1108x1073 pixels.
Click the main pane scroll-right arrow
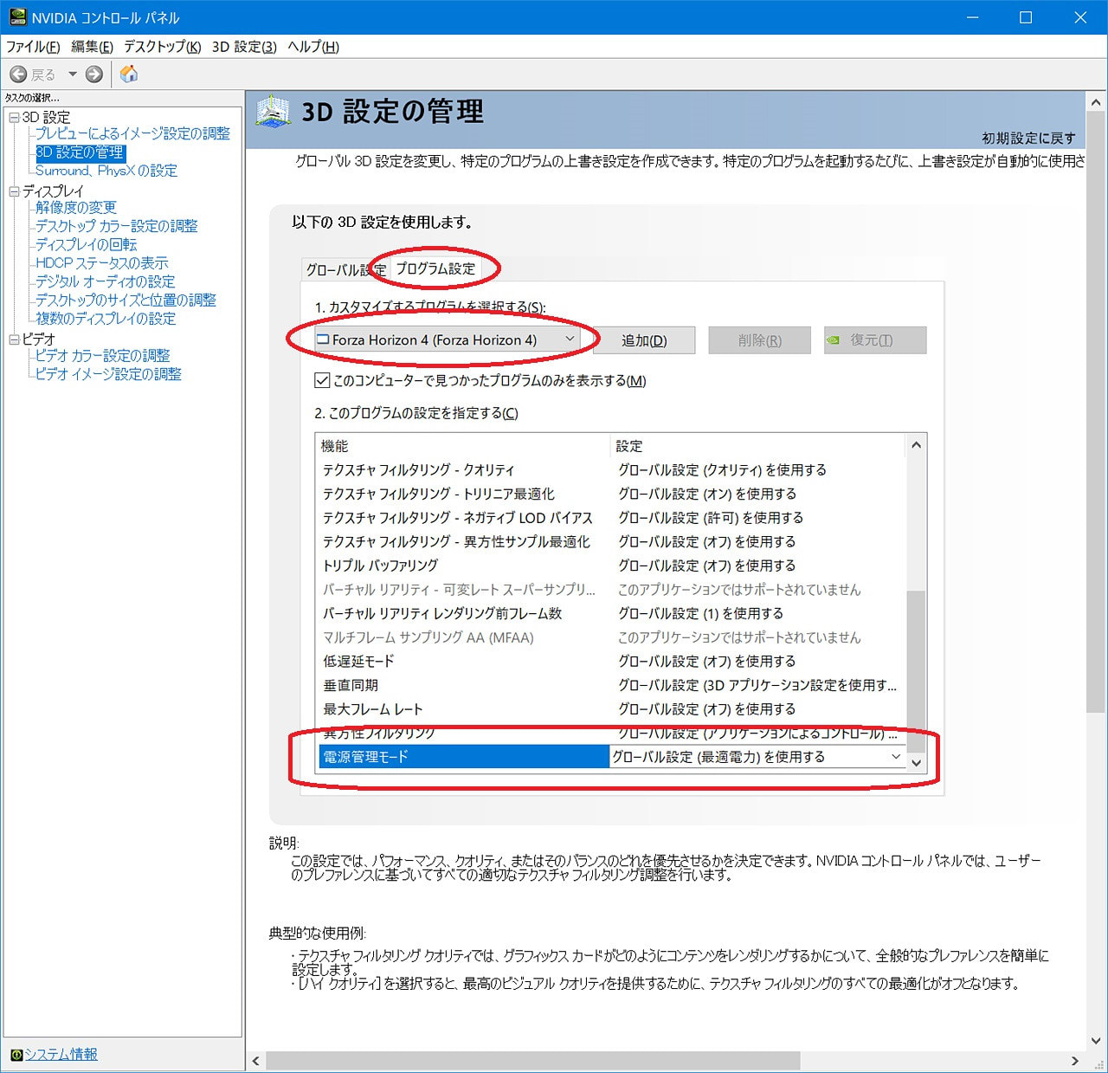(x=1075, y=1061)
